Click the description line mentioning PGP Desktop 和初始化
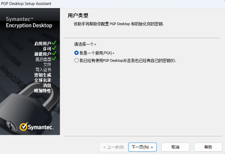This screenshot has height=154, width=225. [118, 24]
